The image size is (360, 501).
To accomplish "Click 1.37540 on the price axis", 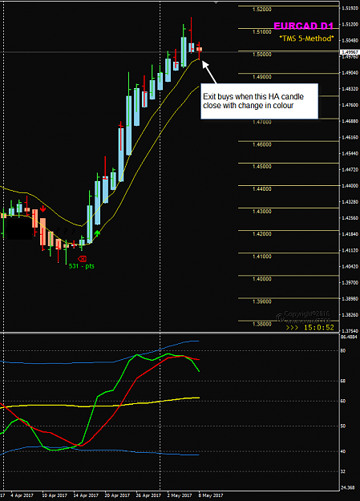I will coord(350,331).
